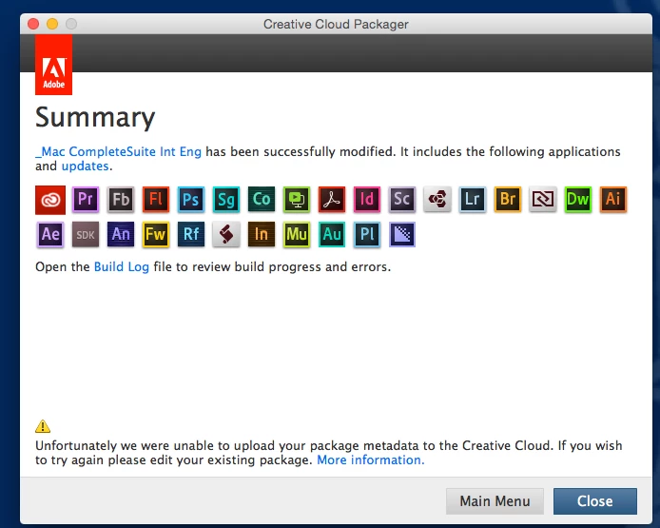
Task: Click the Lightroom (Lr) icon
Action: coord(473,199)
